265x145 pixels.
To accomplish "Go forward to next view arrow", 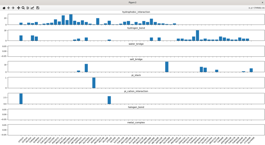I will (13, 8).
